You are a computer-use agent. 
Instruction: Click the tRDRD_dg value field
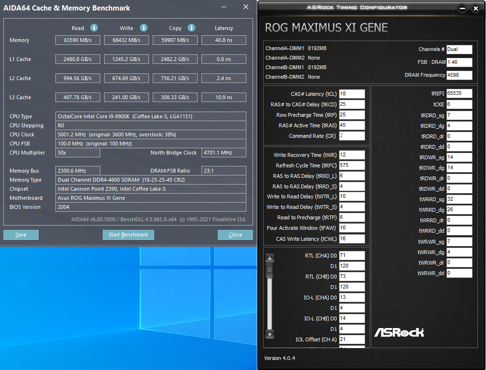(x=459, y=126)
